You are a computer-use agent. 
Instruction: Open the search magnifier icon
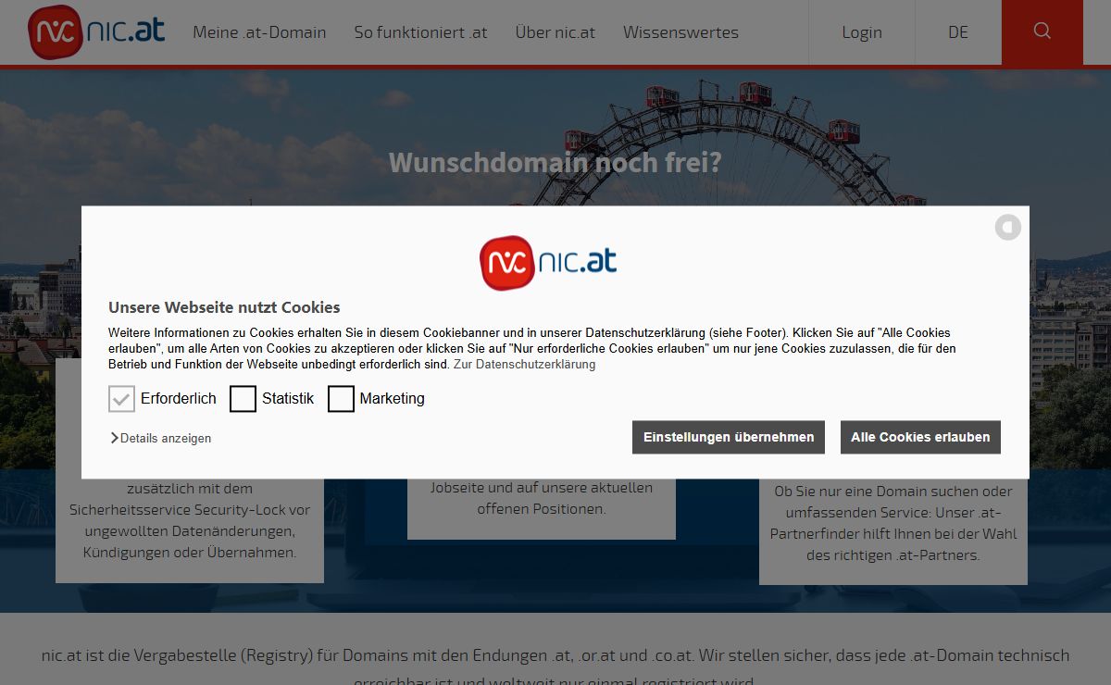click(x=1042, y=31)
